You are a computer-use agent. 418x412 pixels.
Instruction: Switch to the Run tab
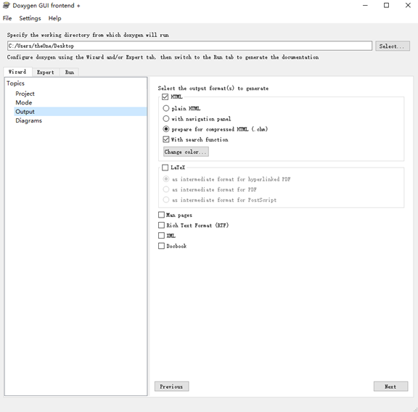[x=70, y=73]
